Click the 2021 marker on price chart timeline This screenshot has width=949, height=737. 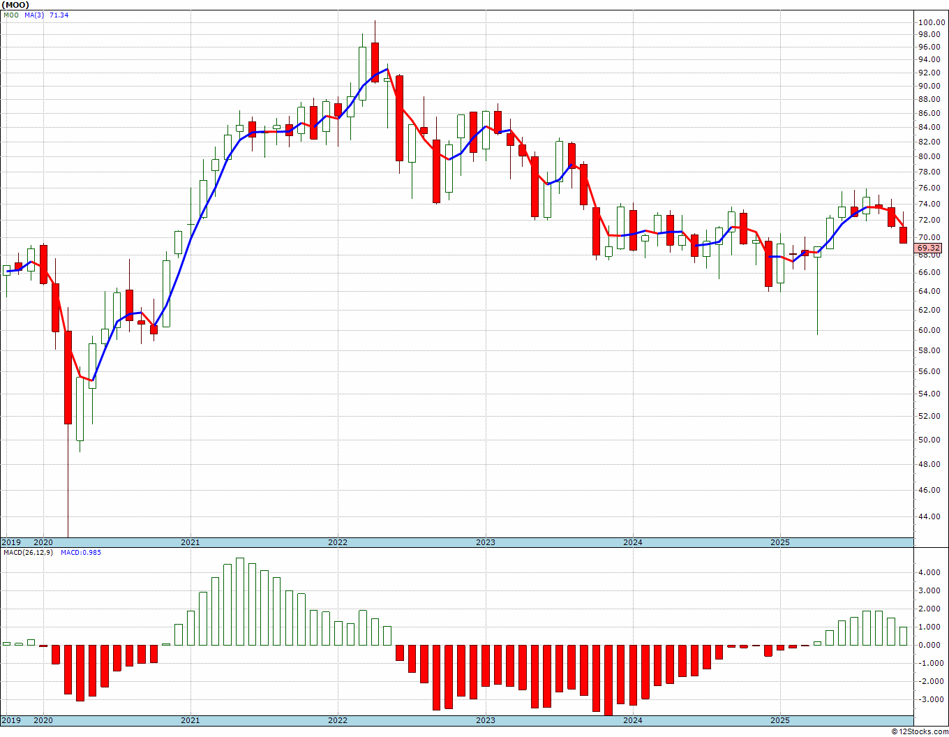190,542
